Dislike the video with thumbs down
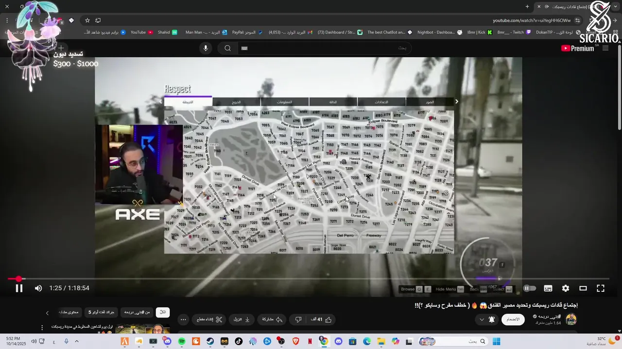622x349 pixels. pyautogui.click(x=298, y=319)
